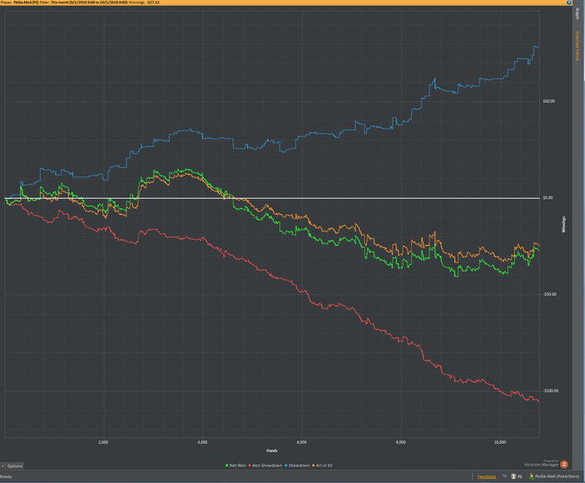Click the Non Showdown legend label
This screenshot has height=483, width=585.
click(267, 465)
